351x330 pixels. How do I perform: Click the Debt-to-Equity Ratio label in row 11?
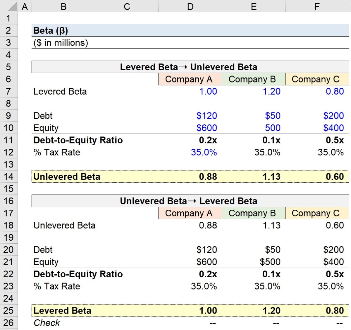point(78,140)
